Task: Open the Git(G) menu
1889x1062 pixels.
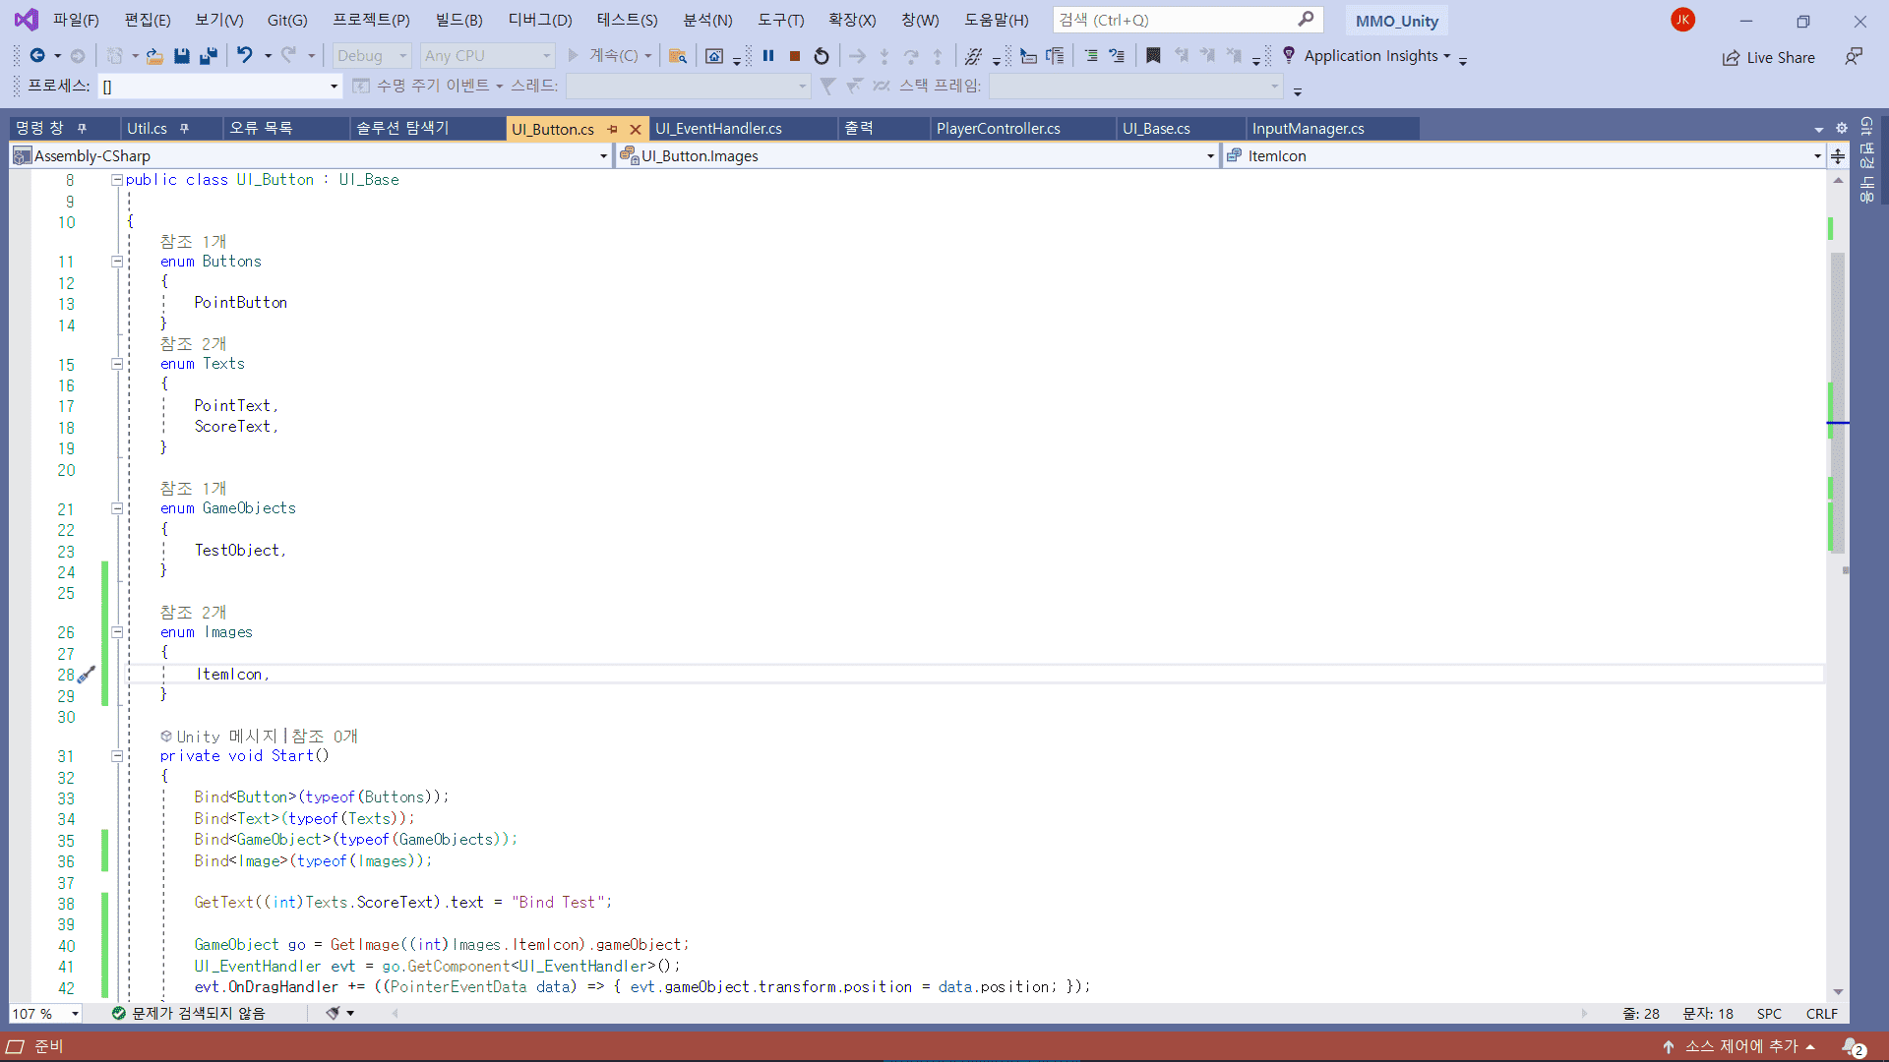Action: (x=287, y=20)
